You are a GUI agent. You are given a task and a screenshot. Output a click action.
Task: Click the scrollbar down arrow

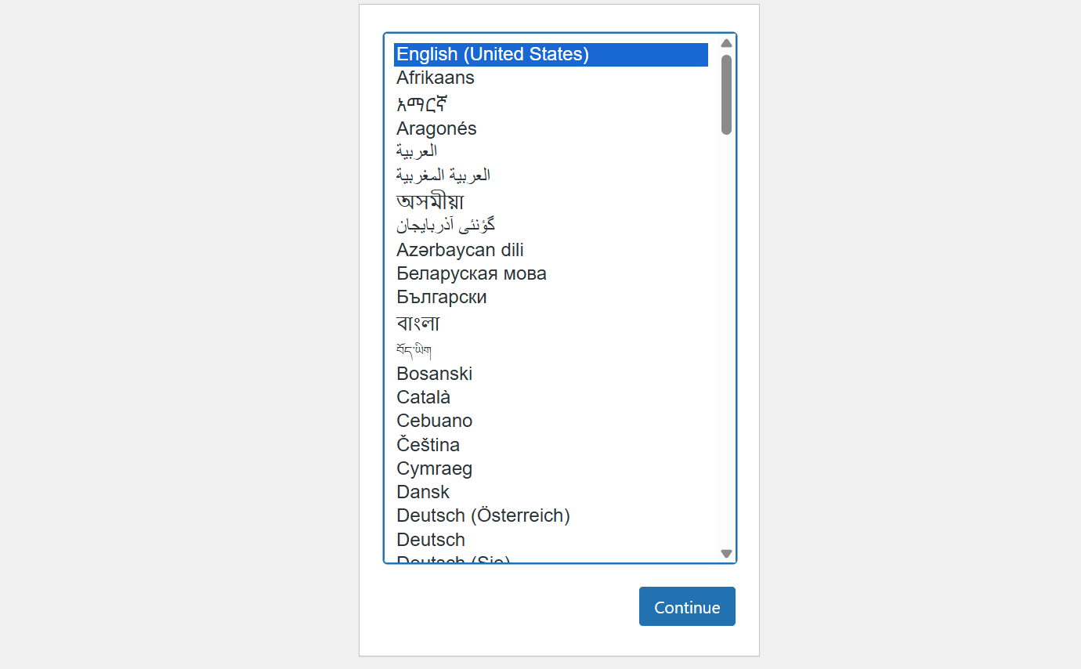click(726, 553)
